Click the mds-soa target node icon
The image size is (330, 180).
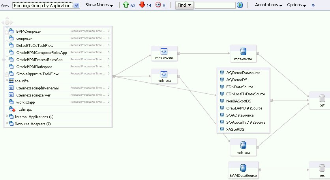164,74
